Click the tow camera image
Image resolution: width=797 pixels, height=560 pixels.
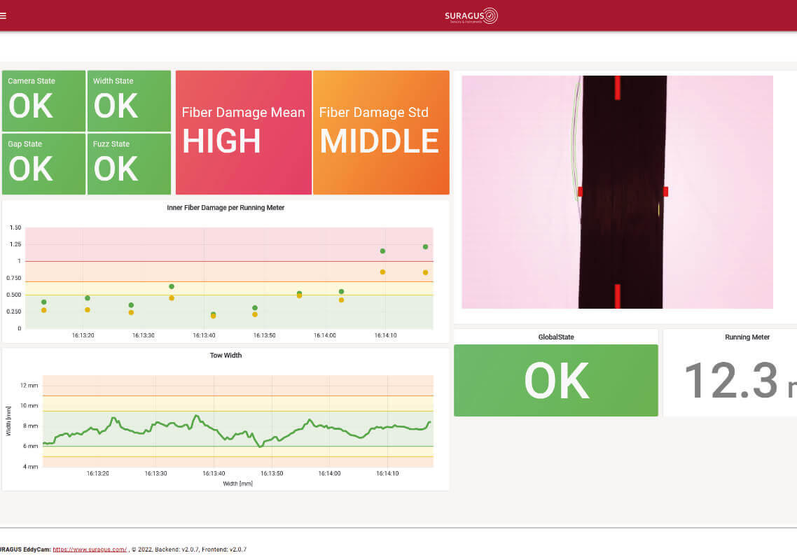click(617, 192)
